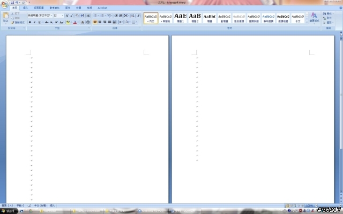Viewport: 343px width, 214px height.
Task: Apply the Heading 1 style
Action: 180,18
